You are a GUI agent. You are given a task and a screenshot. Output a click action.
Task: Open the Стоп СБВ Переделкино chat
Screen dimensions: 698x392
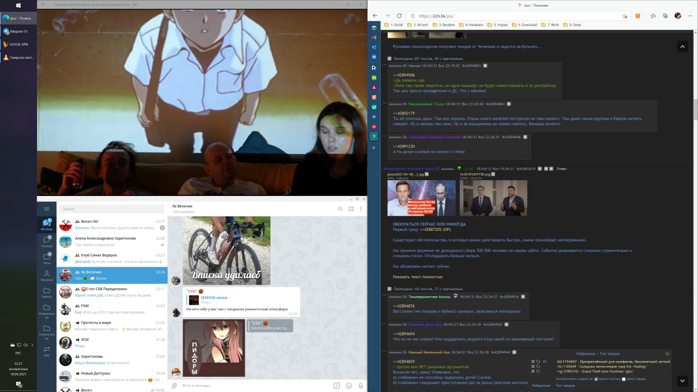pyautogui.click(x=112, y=292)
